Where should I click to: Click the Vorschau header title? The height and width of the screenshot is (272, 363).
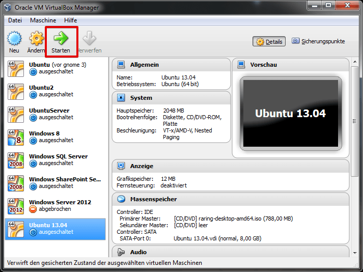(263, 65)
